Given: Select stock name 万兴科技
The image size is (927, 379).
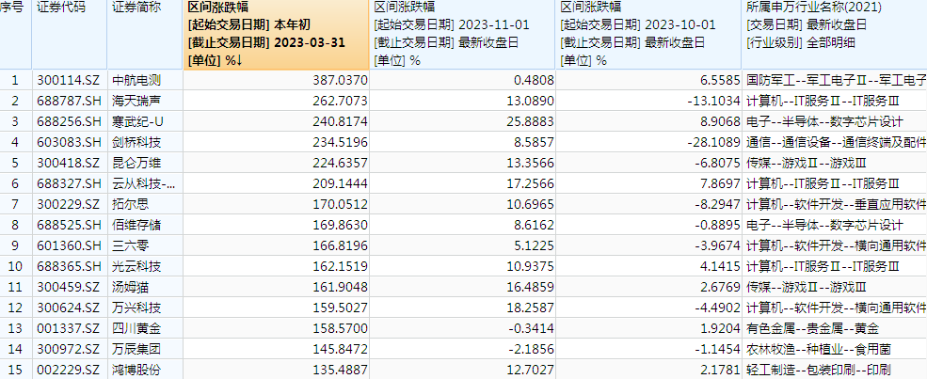Looking at the screenshot, I should pyautogui.click(x=136, y=308).
